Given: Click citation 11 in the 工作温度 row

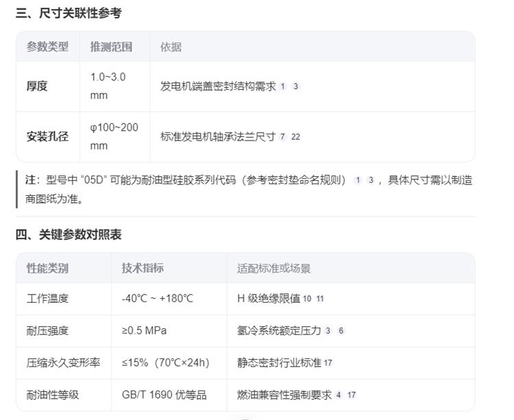Looking at the screenshot, I should click(x=320, y=299).
